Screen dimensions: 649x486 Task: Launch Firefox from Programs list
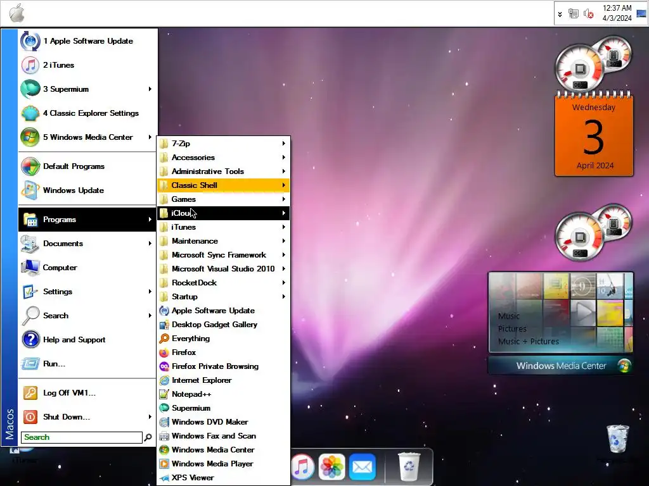point(224,352)
